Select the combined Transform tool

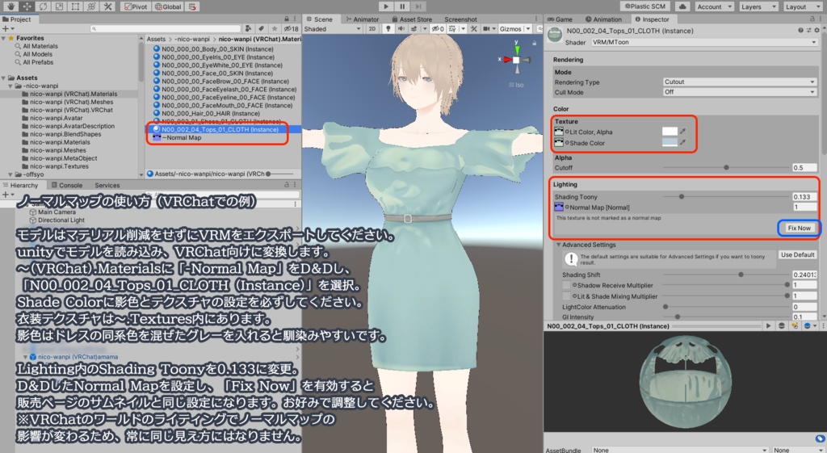pyautogui.click(x=92, y=6)
